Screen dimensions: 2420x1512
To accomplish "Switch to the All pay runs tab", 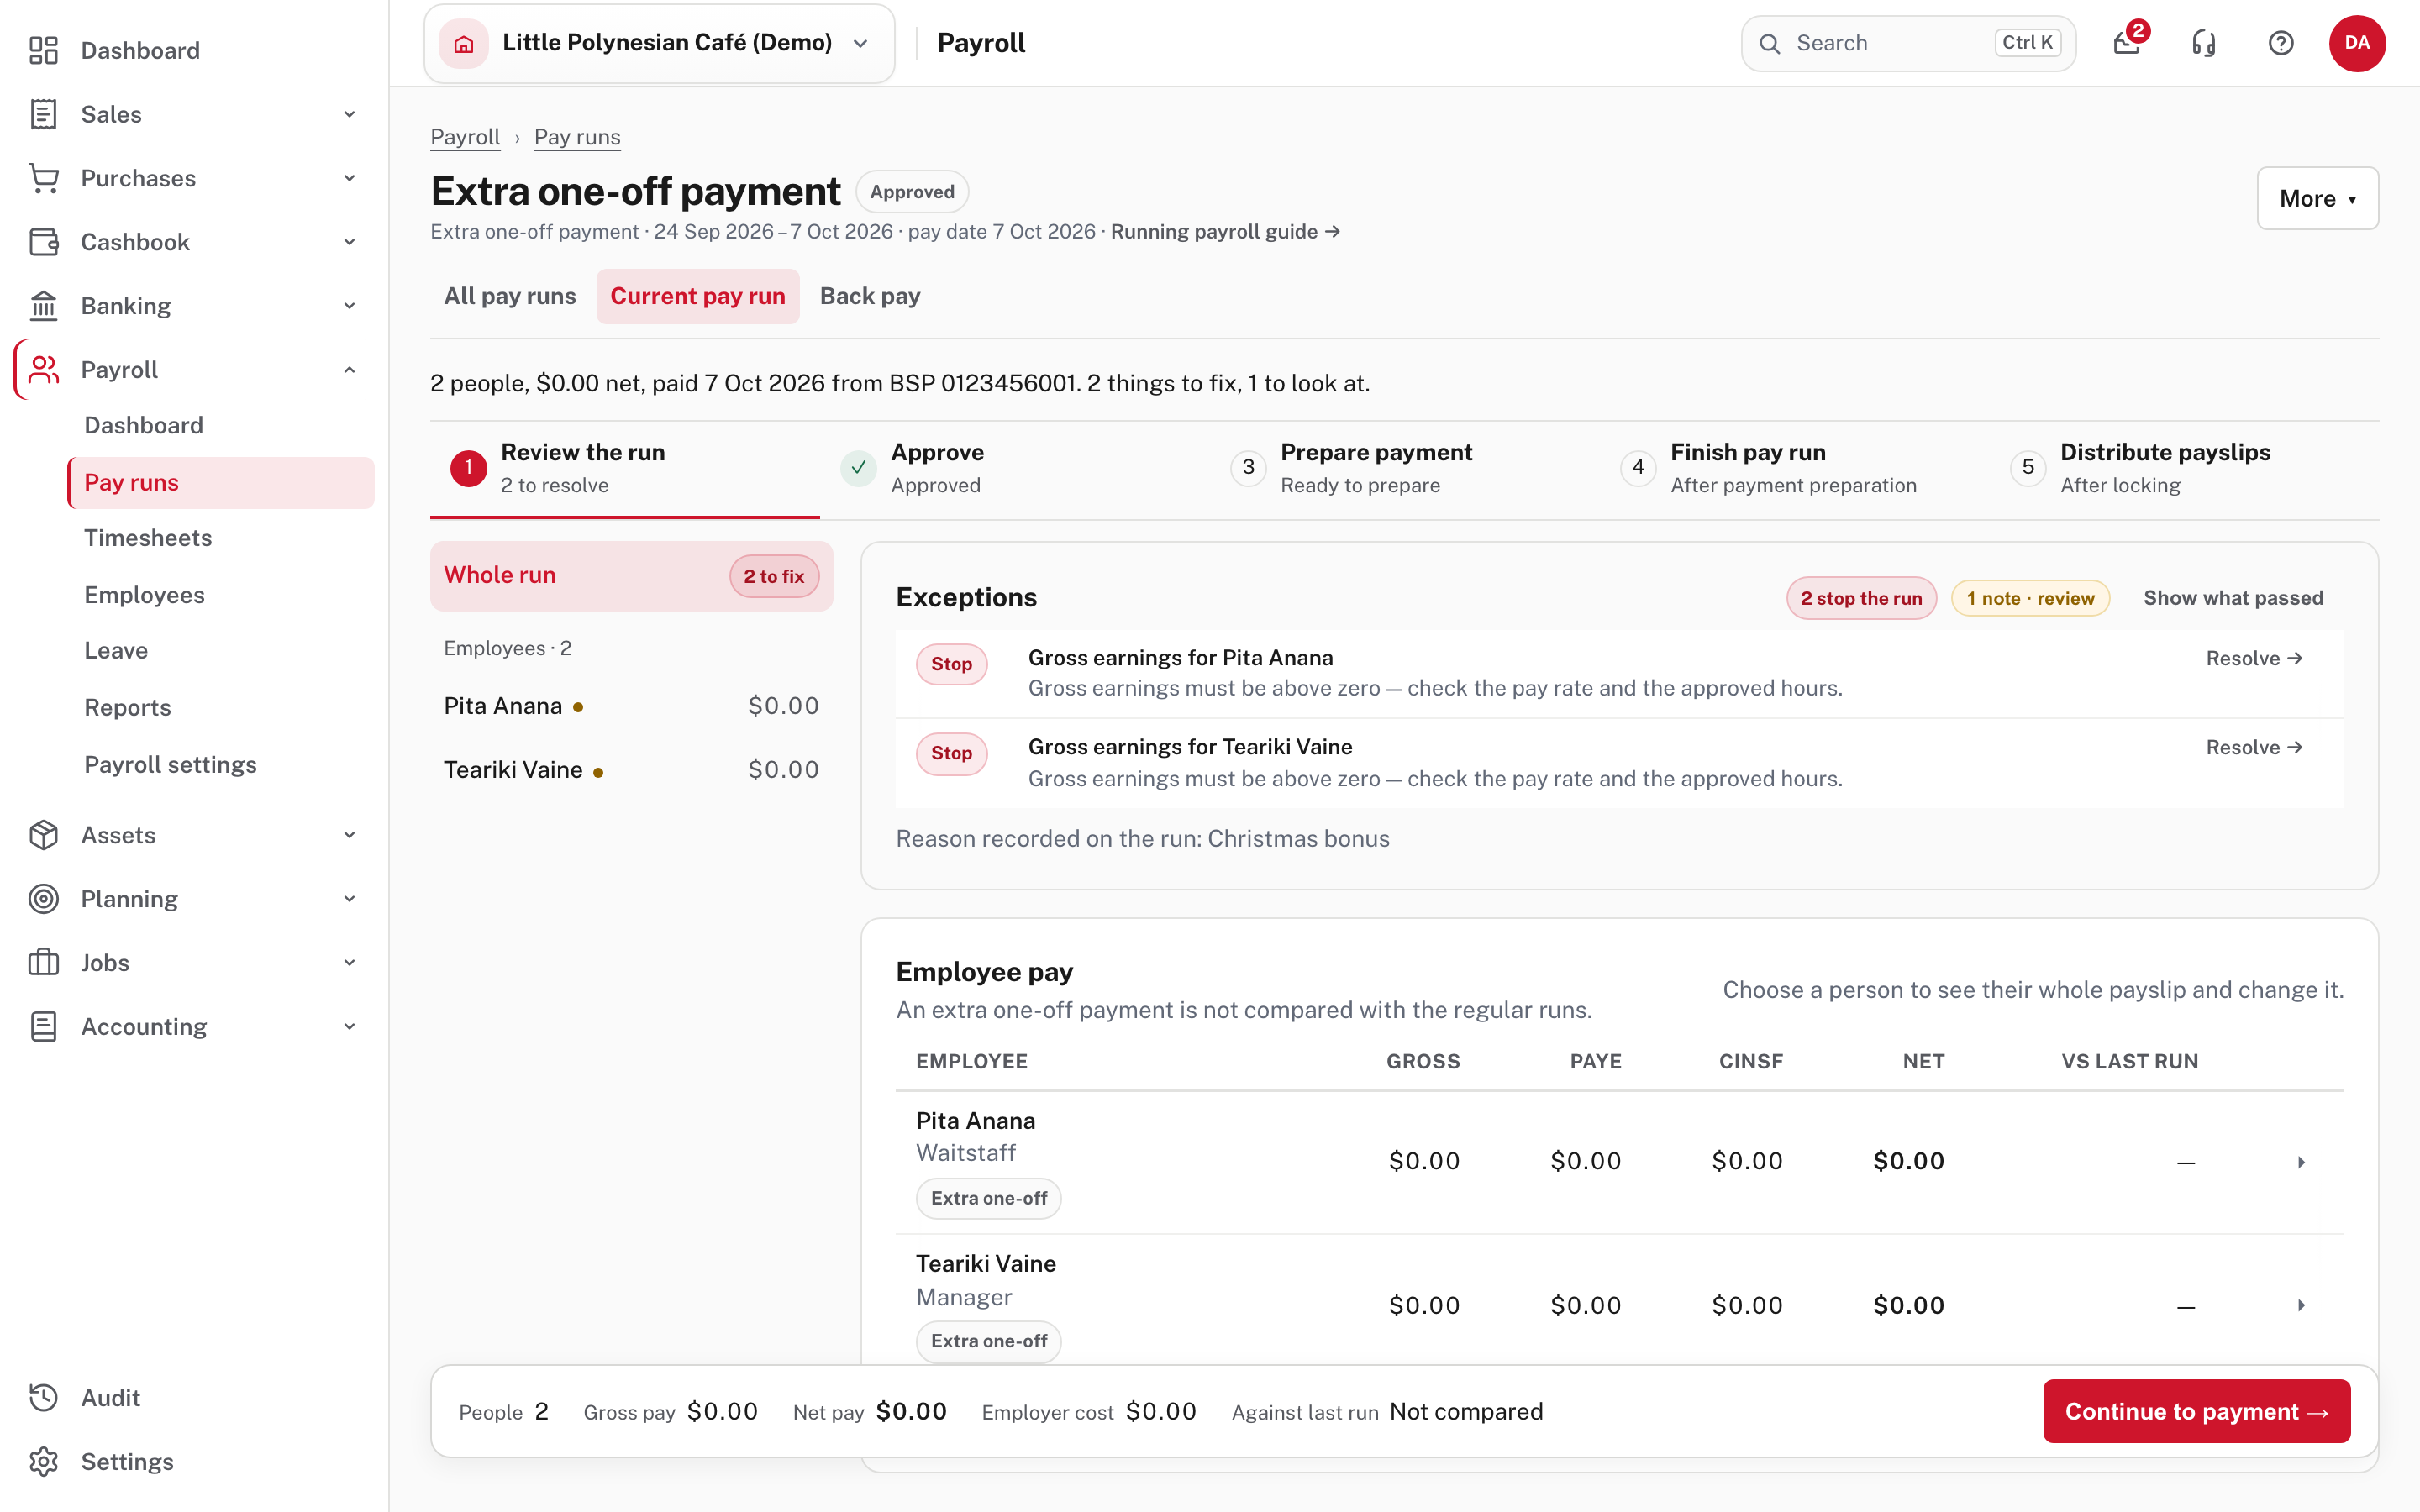I will pyautogui.click(x=510, y=296).
